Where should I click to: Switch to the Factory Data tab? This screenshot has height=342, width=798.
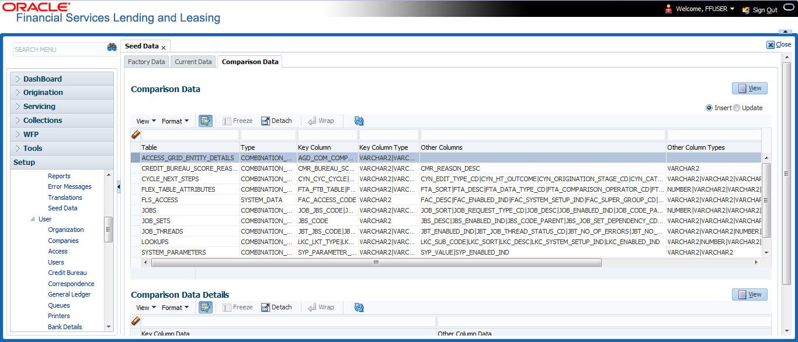point(146,62)
